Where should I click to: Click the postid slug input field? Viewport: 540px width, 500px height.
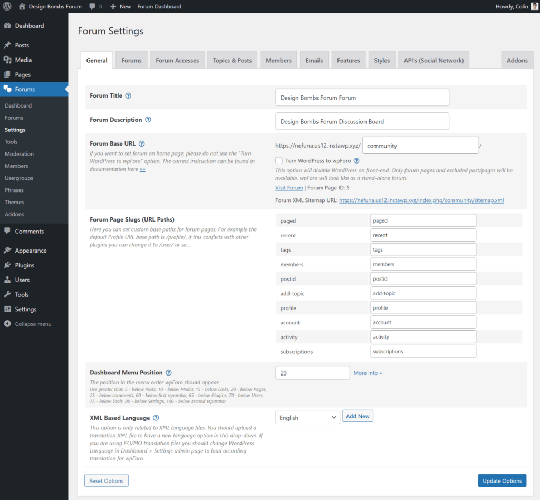click(x=423, y=278)
